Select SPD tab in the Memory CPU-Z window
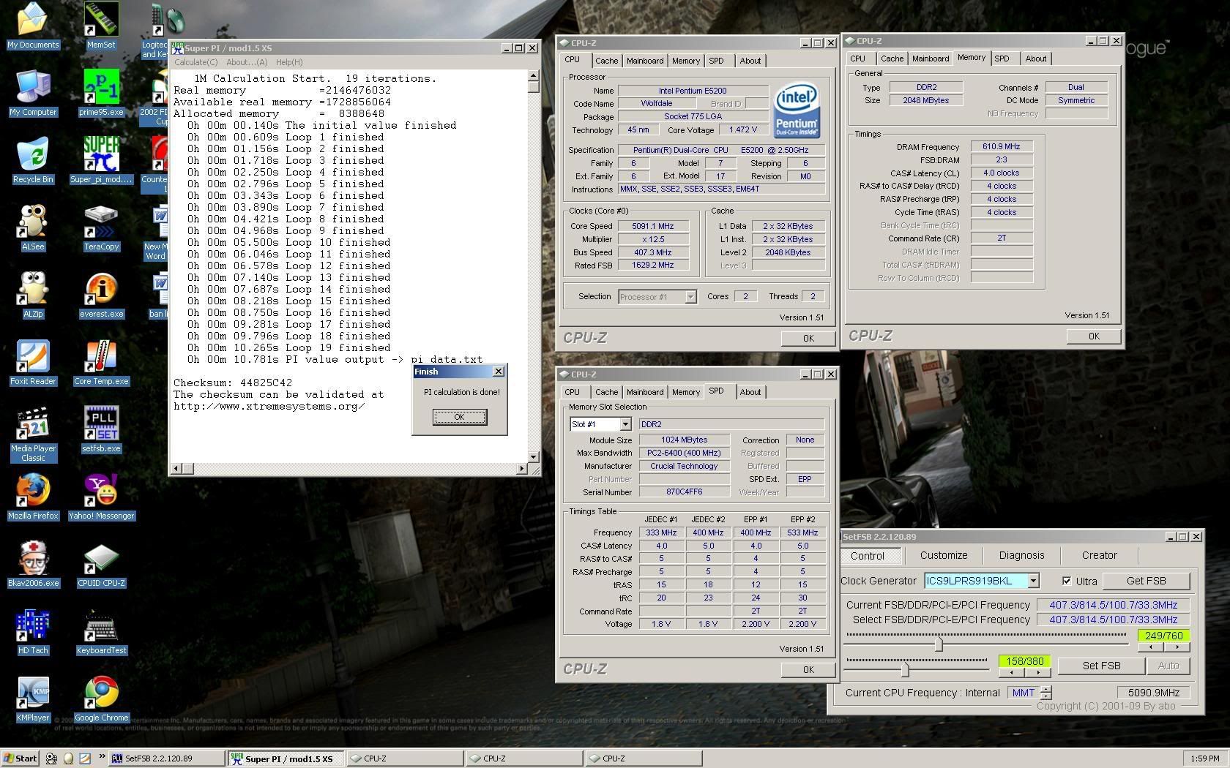This screenshot has width=1230, height=768. point(1002,59)
